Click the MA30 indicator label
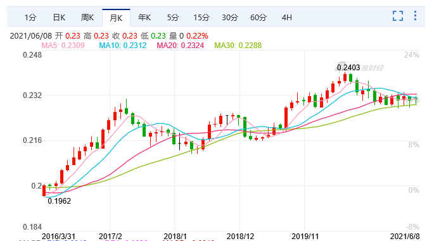 (238, 45)
